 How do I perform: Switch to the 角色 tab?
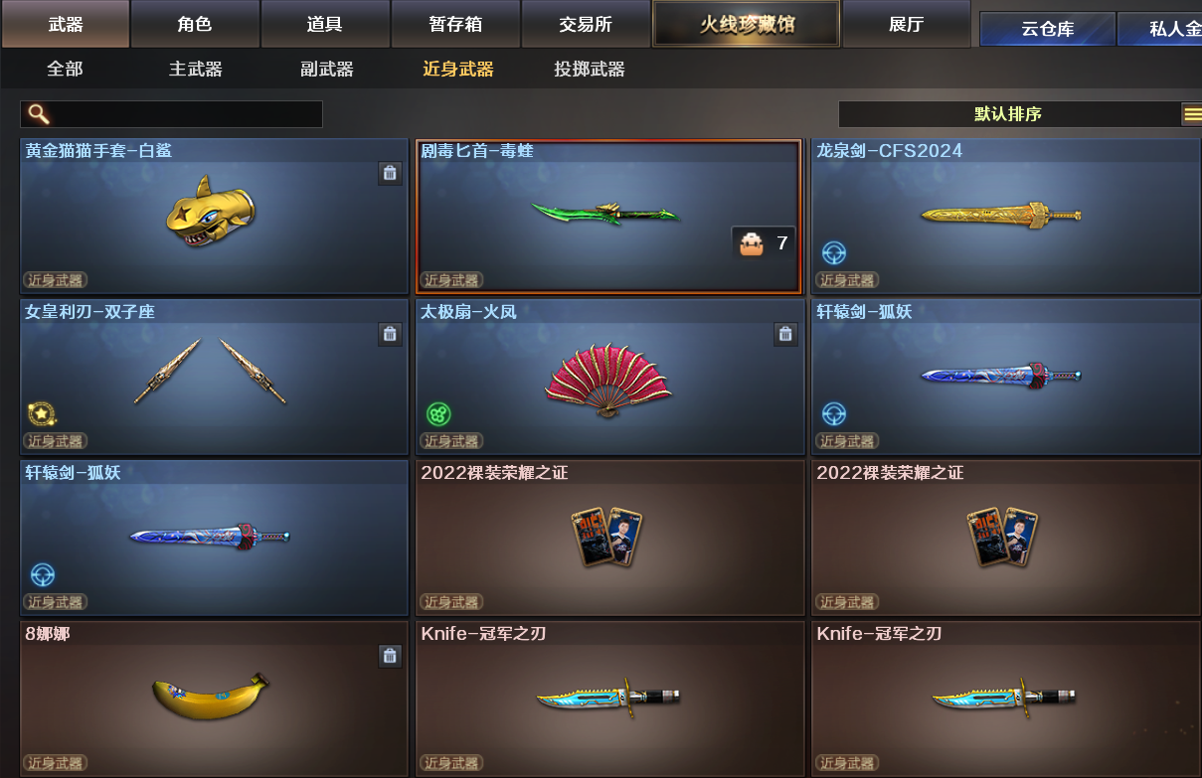pyautogui.click(x=195, y=24)
